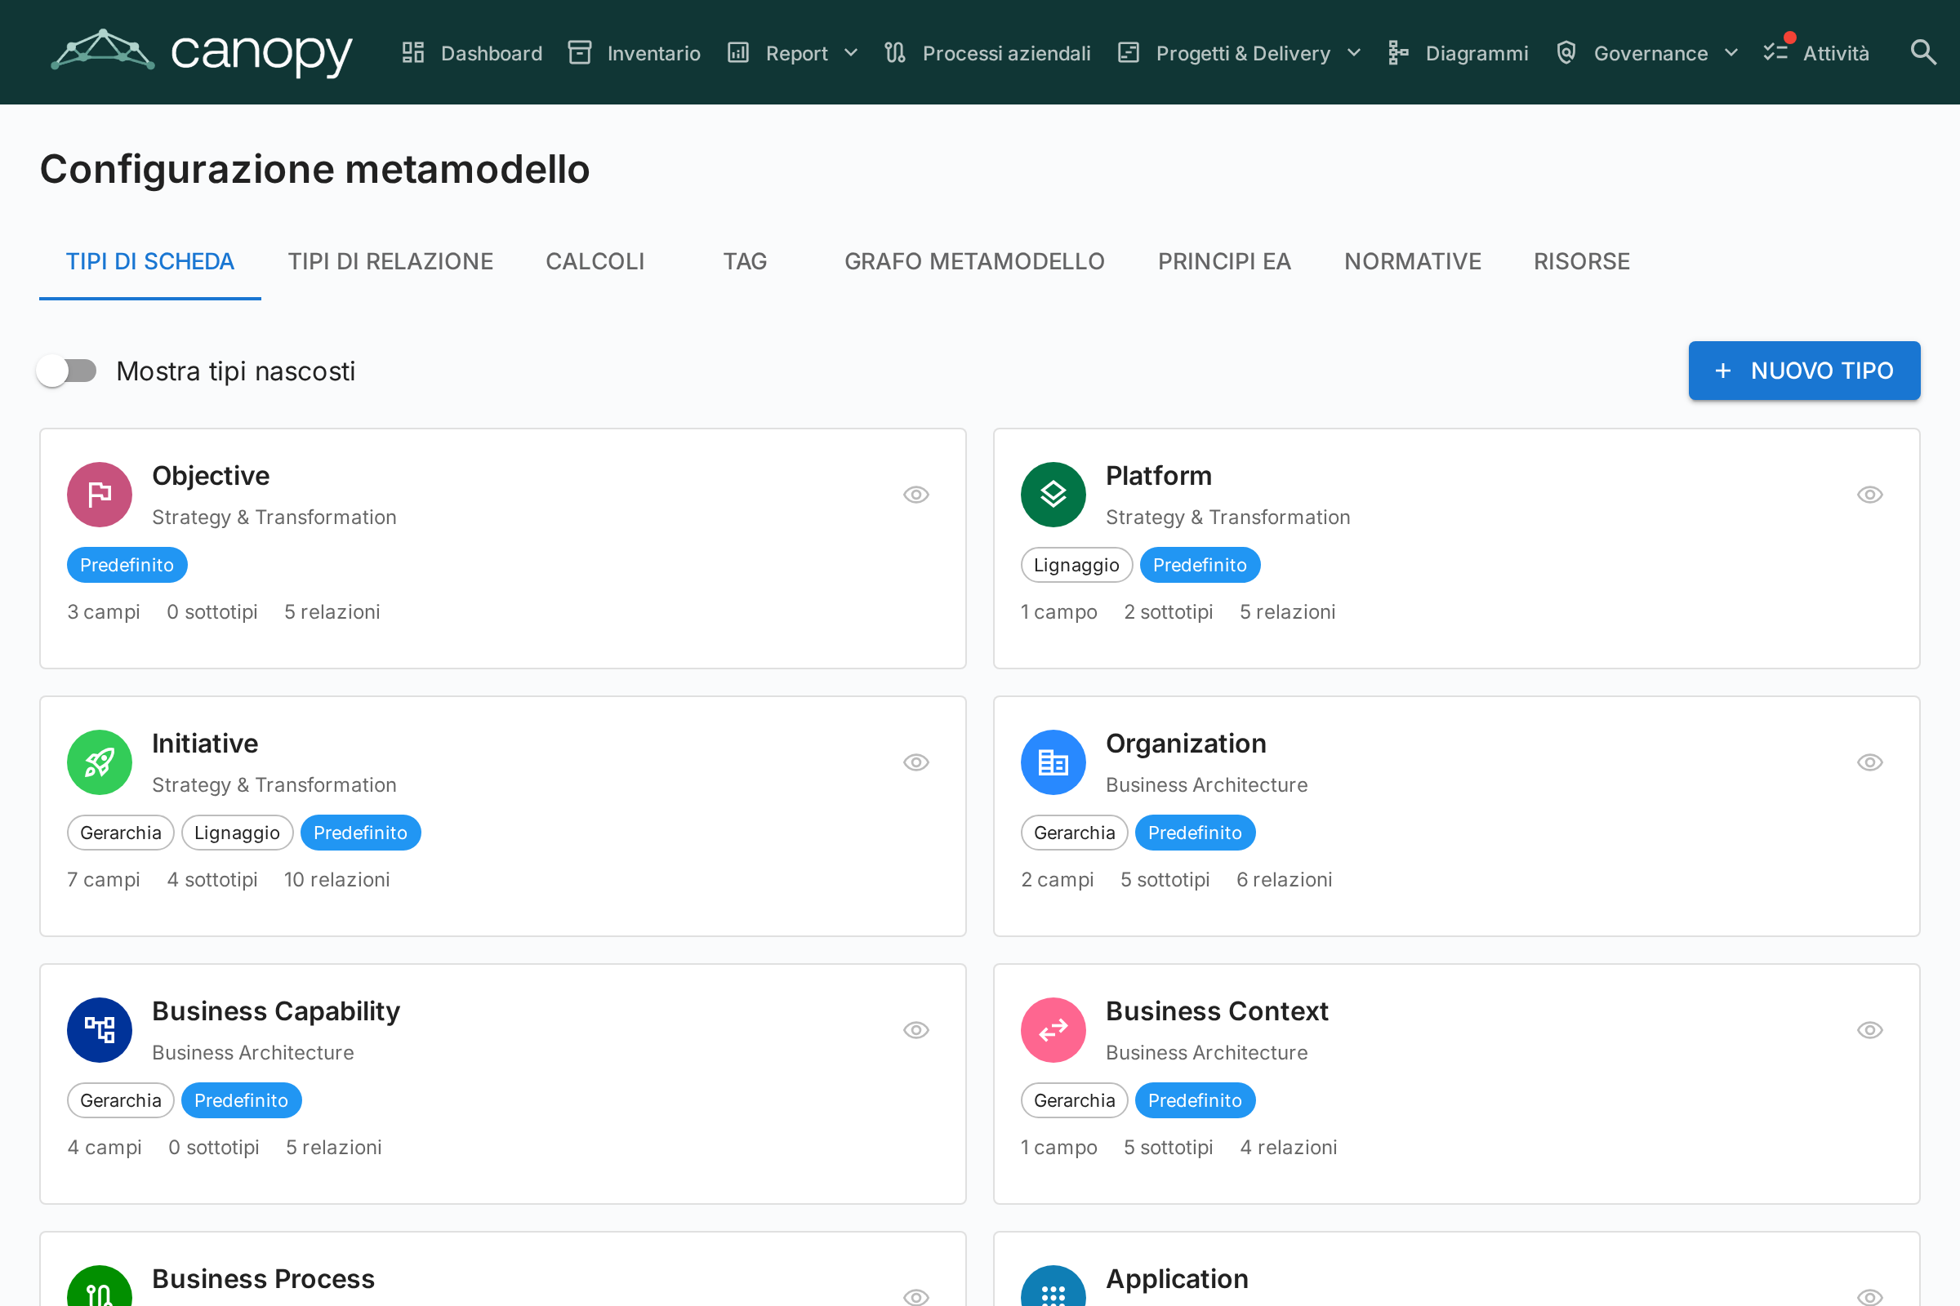Click '10 relazioni' on Initiative card
Screen dimensions: 1960x1306
(336, 880)
